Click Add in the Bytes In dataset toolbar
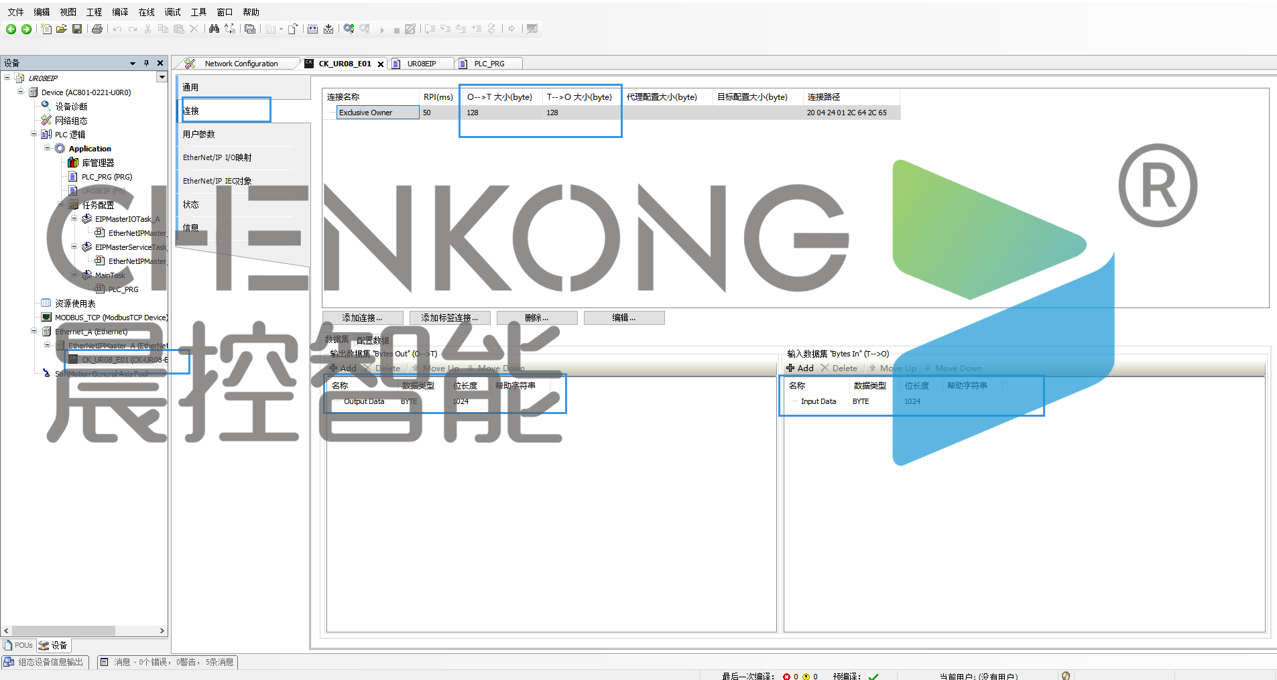Screen dimensions: 1277x680 click(x=800, y=368)
